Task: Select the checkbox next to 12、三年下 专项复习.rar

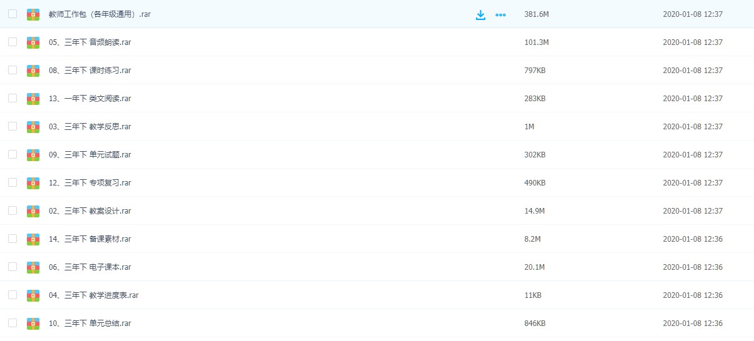Action: (13, 182)
